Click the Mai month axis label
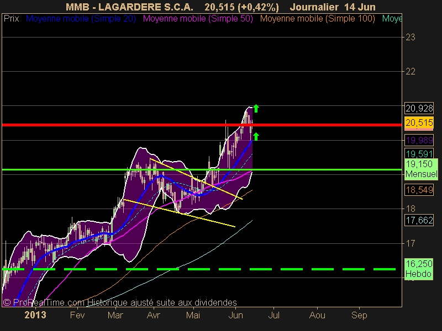 (193, 315)
